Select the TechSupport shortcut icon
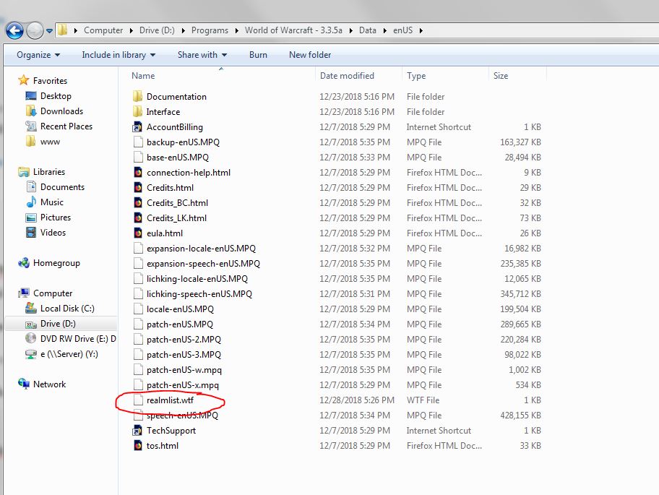Viewport: 659px width, 495px height. coord(137,430)
